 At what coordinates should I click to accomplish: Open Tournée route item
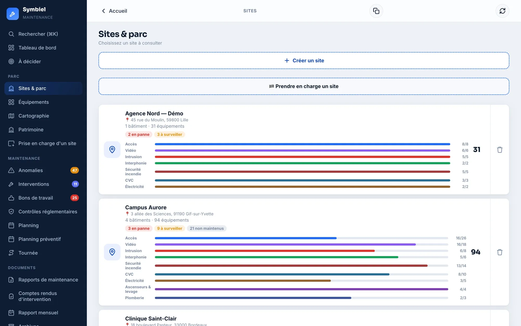point(43,253)
